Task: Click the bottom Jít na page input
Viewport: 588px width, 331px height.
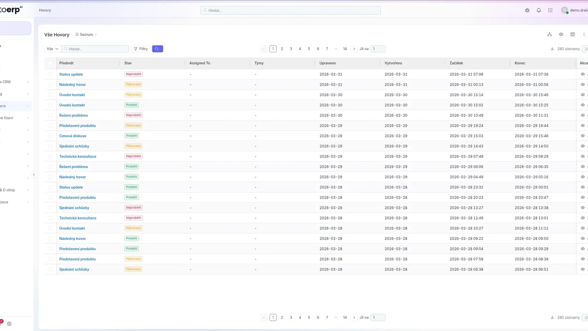Action: pos(378,318)
